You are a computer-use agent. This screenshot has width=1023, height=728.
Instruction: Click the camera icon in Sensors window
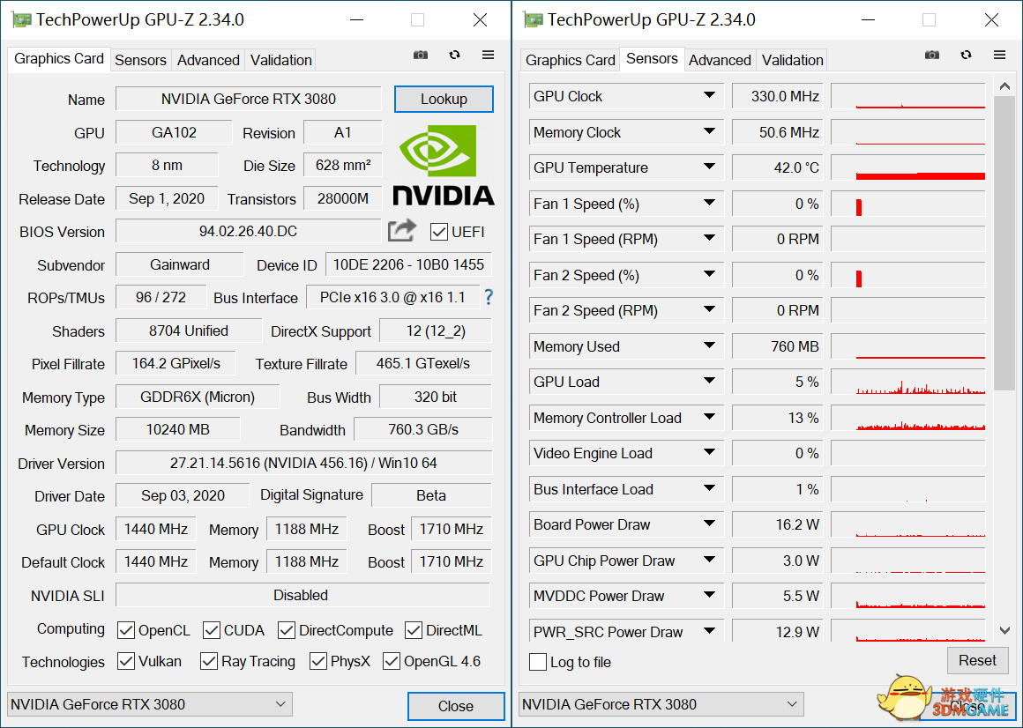point(932,55)
